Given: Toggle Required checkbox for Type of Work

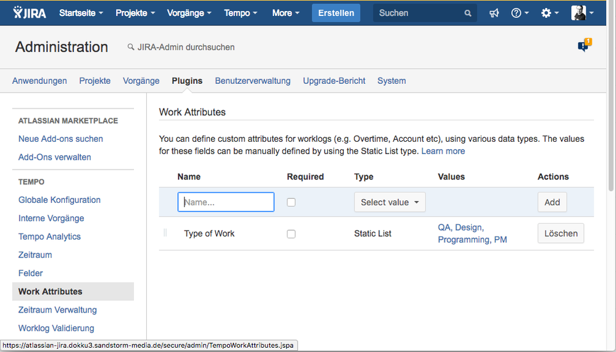Looking at the screenshot, I should tap(291, 234).
